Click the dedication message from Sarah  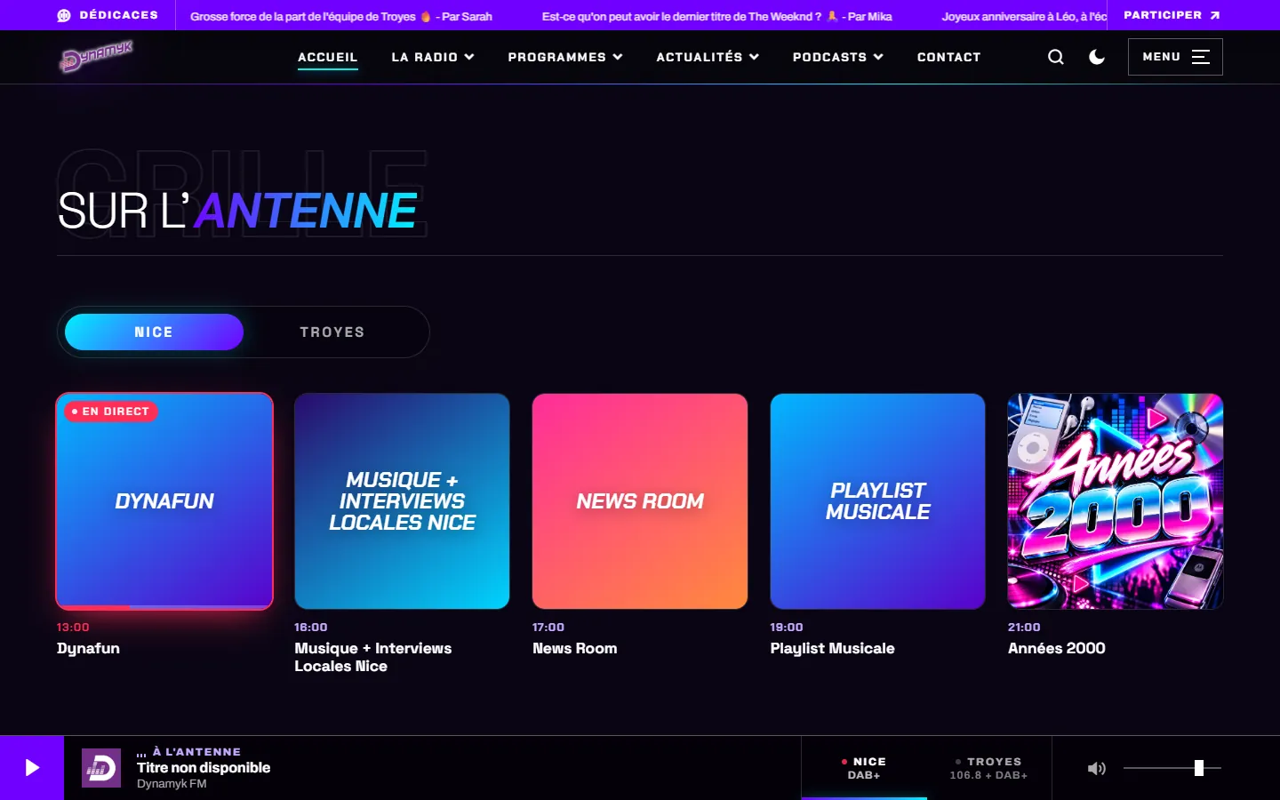341,16
